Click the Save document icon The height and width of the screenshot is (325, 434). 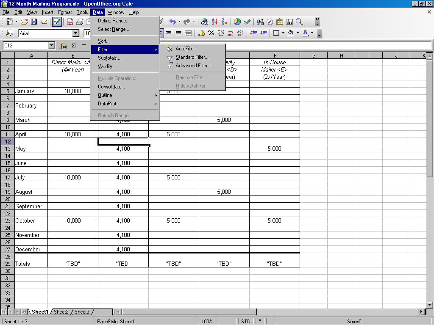(x=34, y=22)
